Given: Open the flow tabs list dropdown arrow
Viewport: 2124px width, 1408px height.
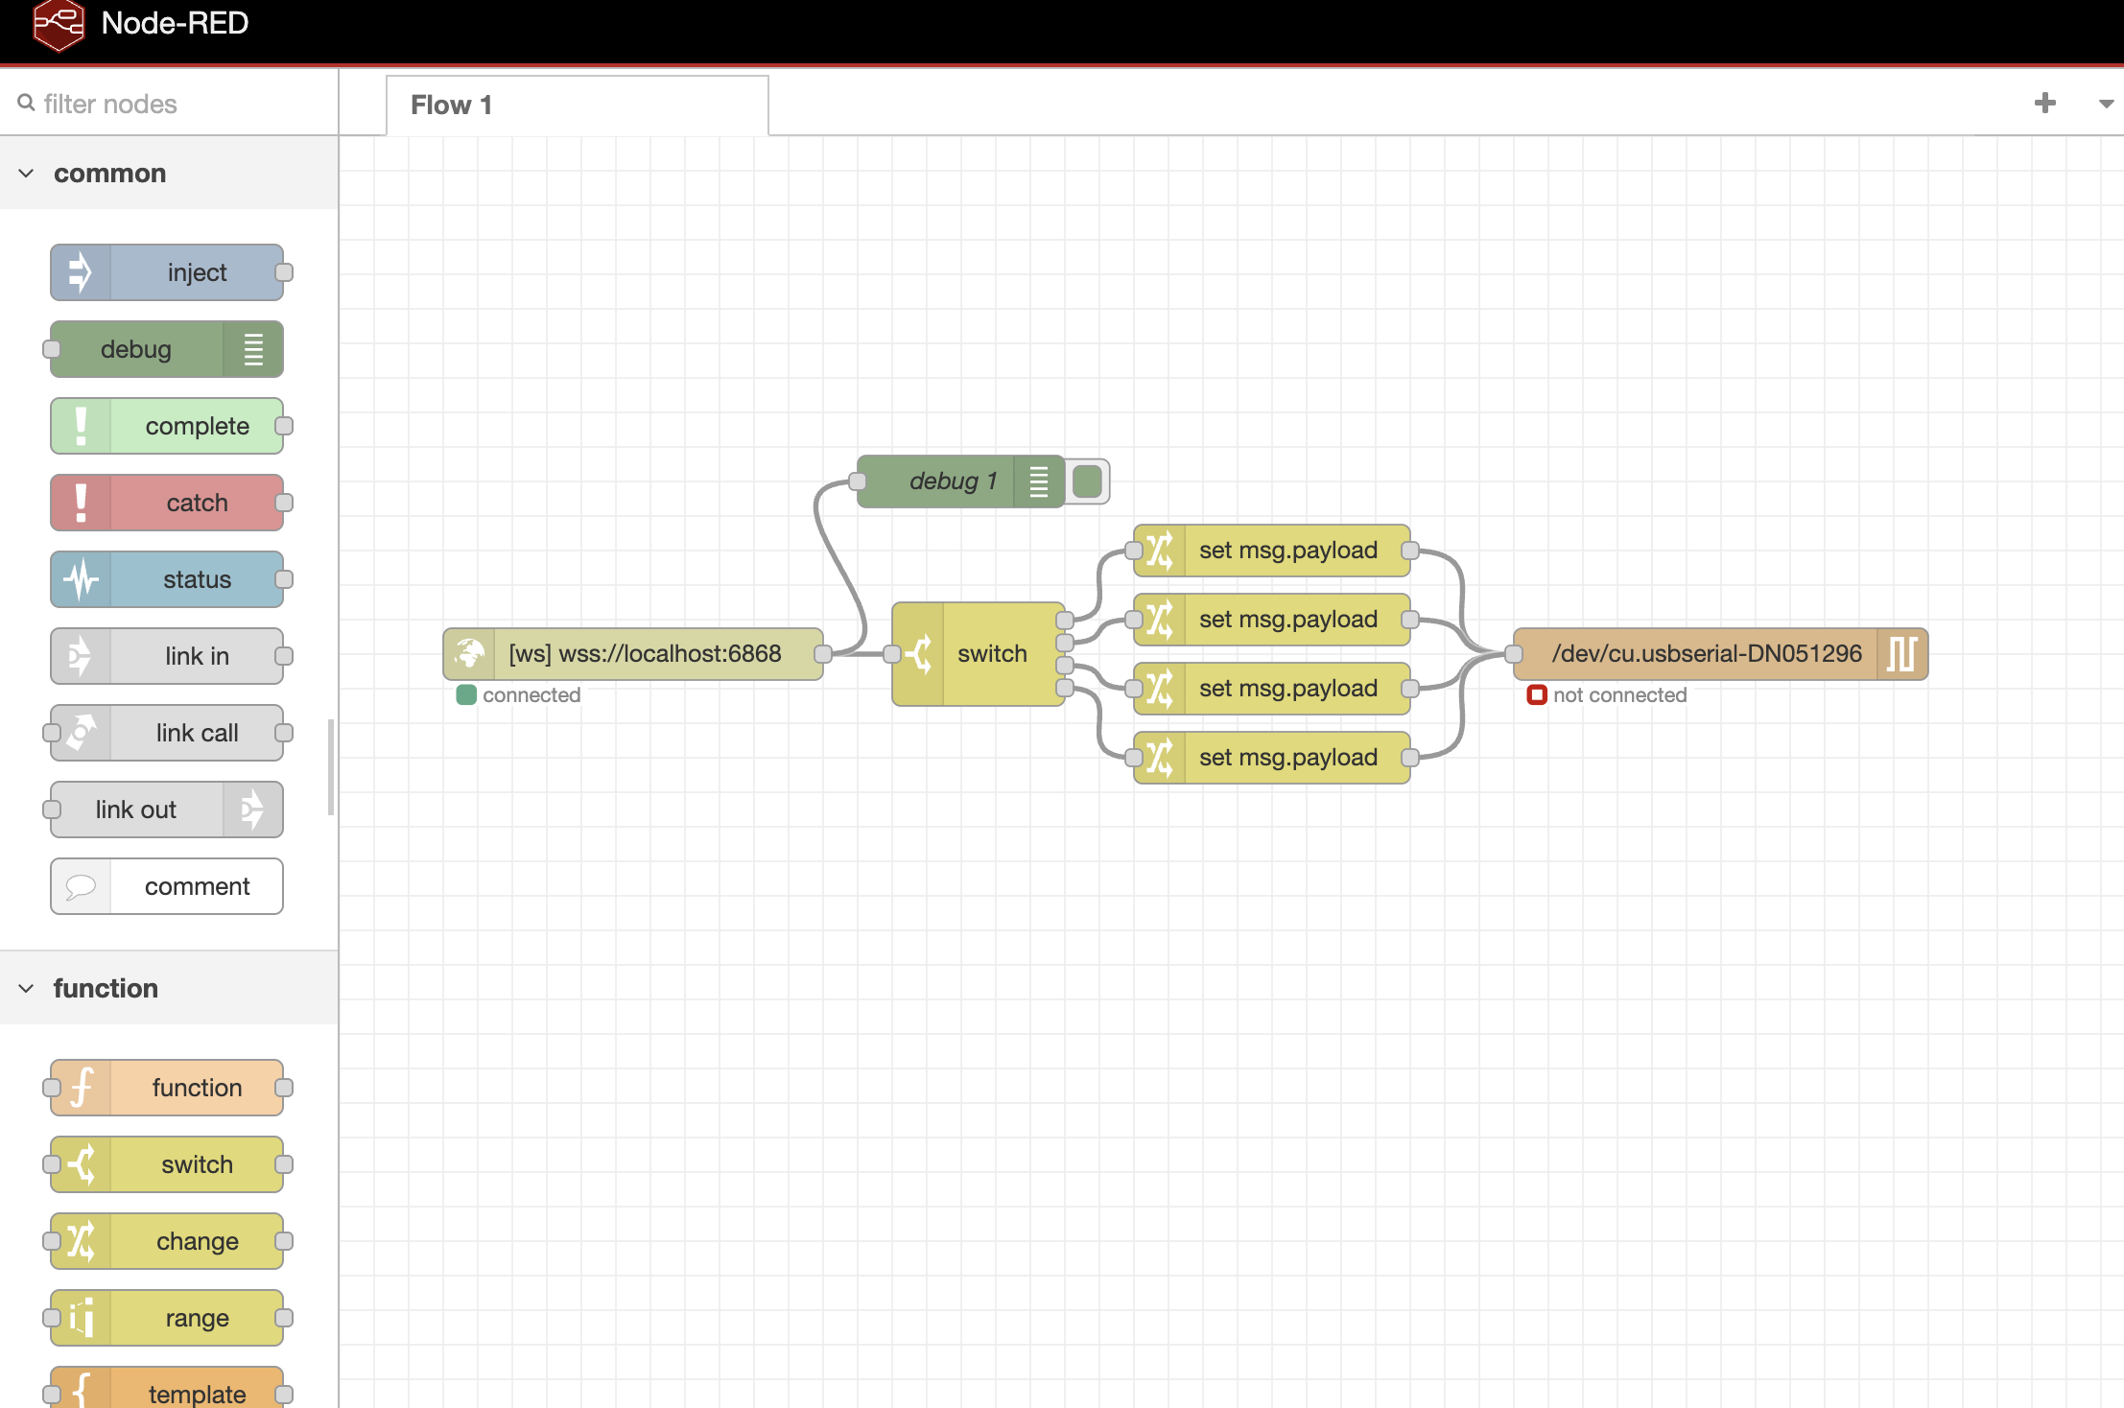Looking at the screenshot, I should click(2105, 104).
